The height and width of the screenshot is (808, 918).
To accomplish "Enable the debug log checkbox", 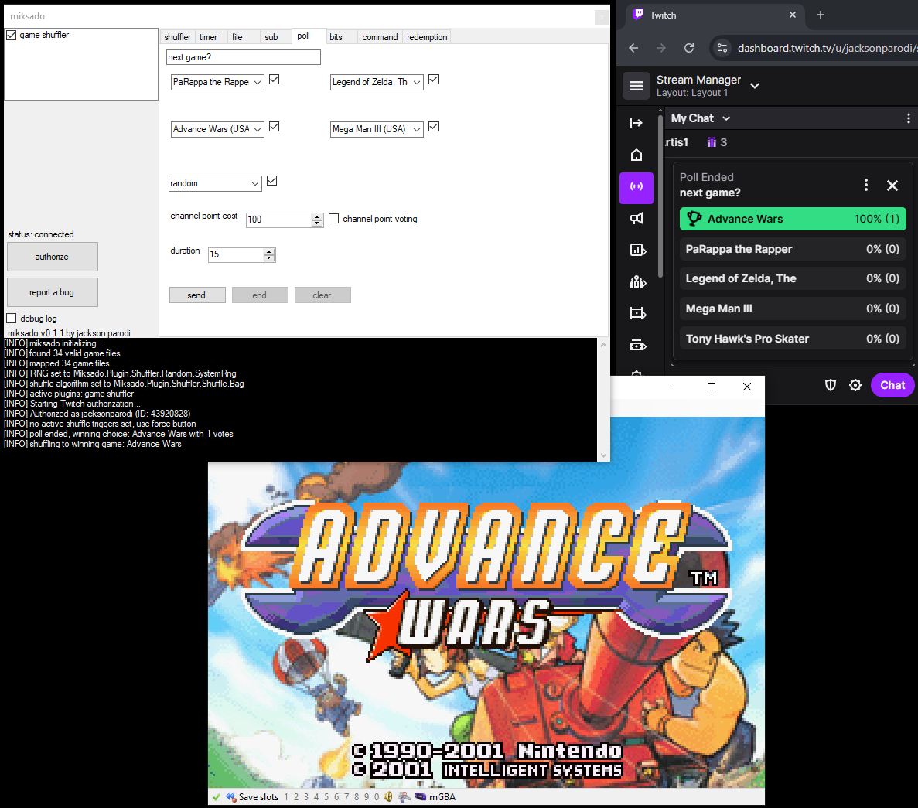I will (11, 319).
